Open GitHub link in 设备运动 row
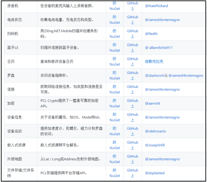Image resolution: width=207 pixels, height=182 pixels. (x=132, y=131)
